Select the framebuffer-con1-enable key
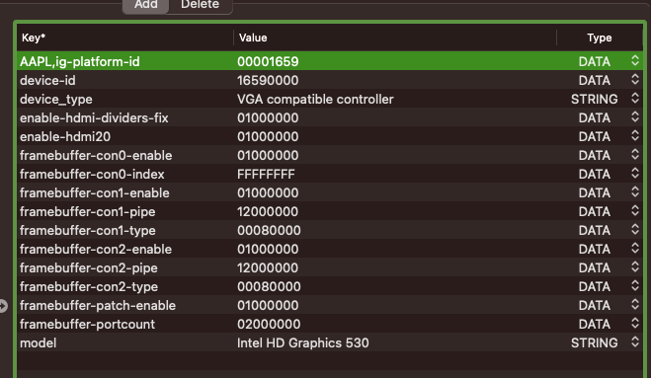Screen dimensions: 651x378 tap(95, 192)
